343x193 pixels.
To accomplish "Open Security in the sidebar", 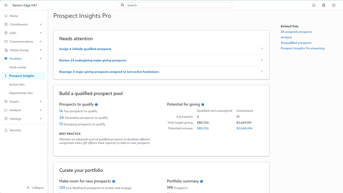I will (x=15, y=130).
